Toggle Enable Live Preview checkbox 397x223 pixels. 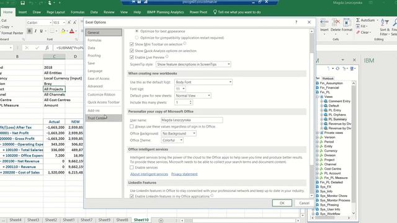pyautogui.click(x=132, y=58)
